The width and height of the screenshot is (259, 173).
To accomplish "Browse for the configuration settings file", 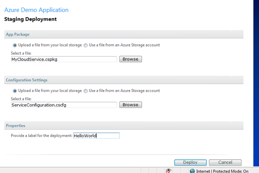I will (130, 105).
